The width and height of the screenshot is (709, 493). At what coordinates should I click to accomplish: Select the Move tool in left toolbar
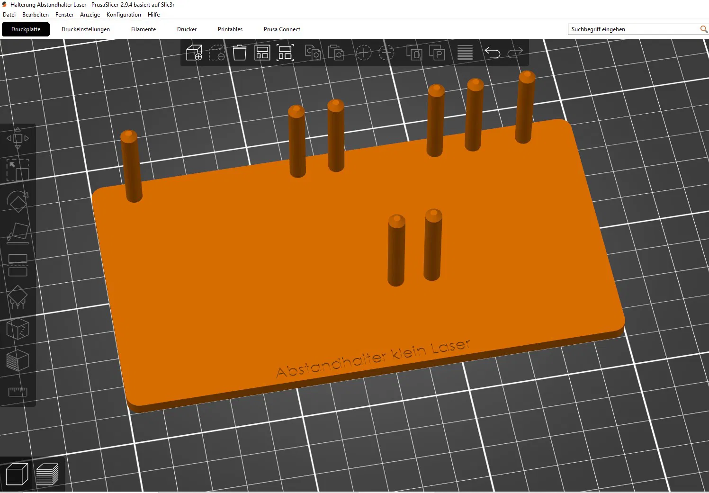[18, 138]
